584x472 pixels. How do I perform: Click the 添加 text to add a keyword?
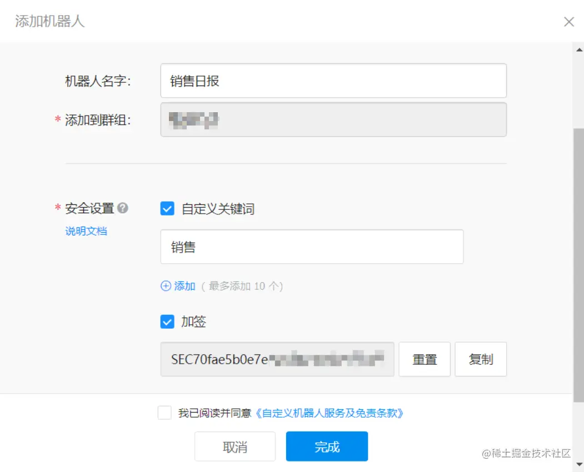coord(184,286)
